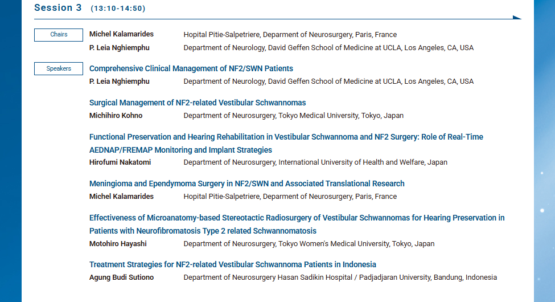Select chair name P. Leia Nghiemphu

[120, 48]
